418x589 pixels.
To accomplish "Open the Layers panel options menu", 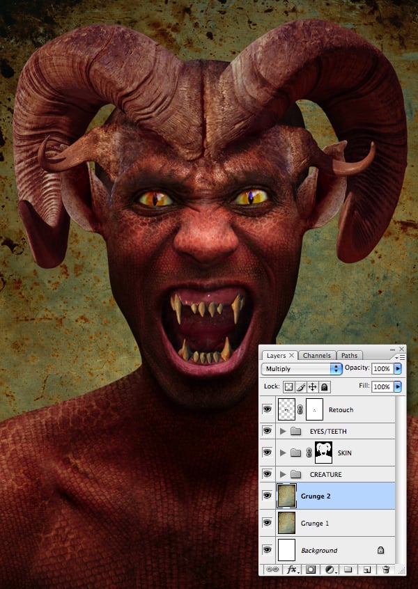I will click(x=401, y=356).
